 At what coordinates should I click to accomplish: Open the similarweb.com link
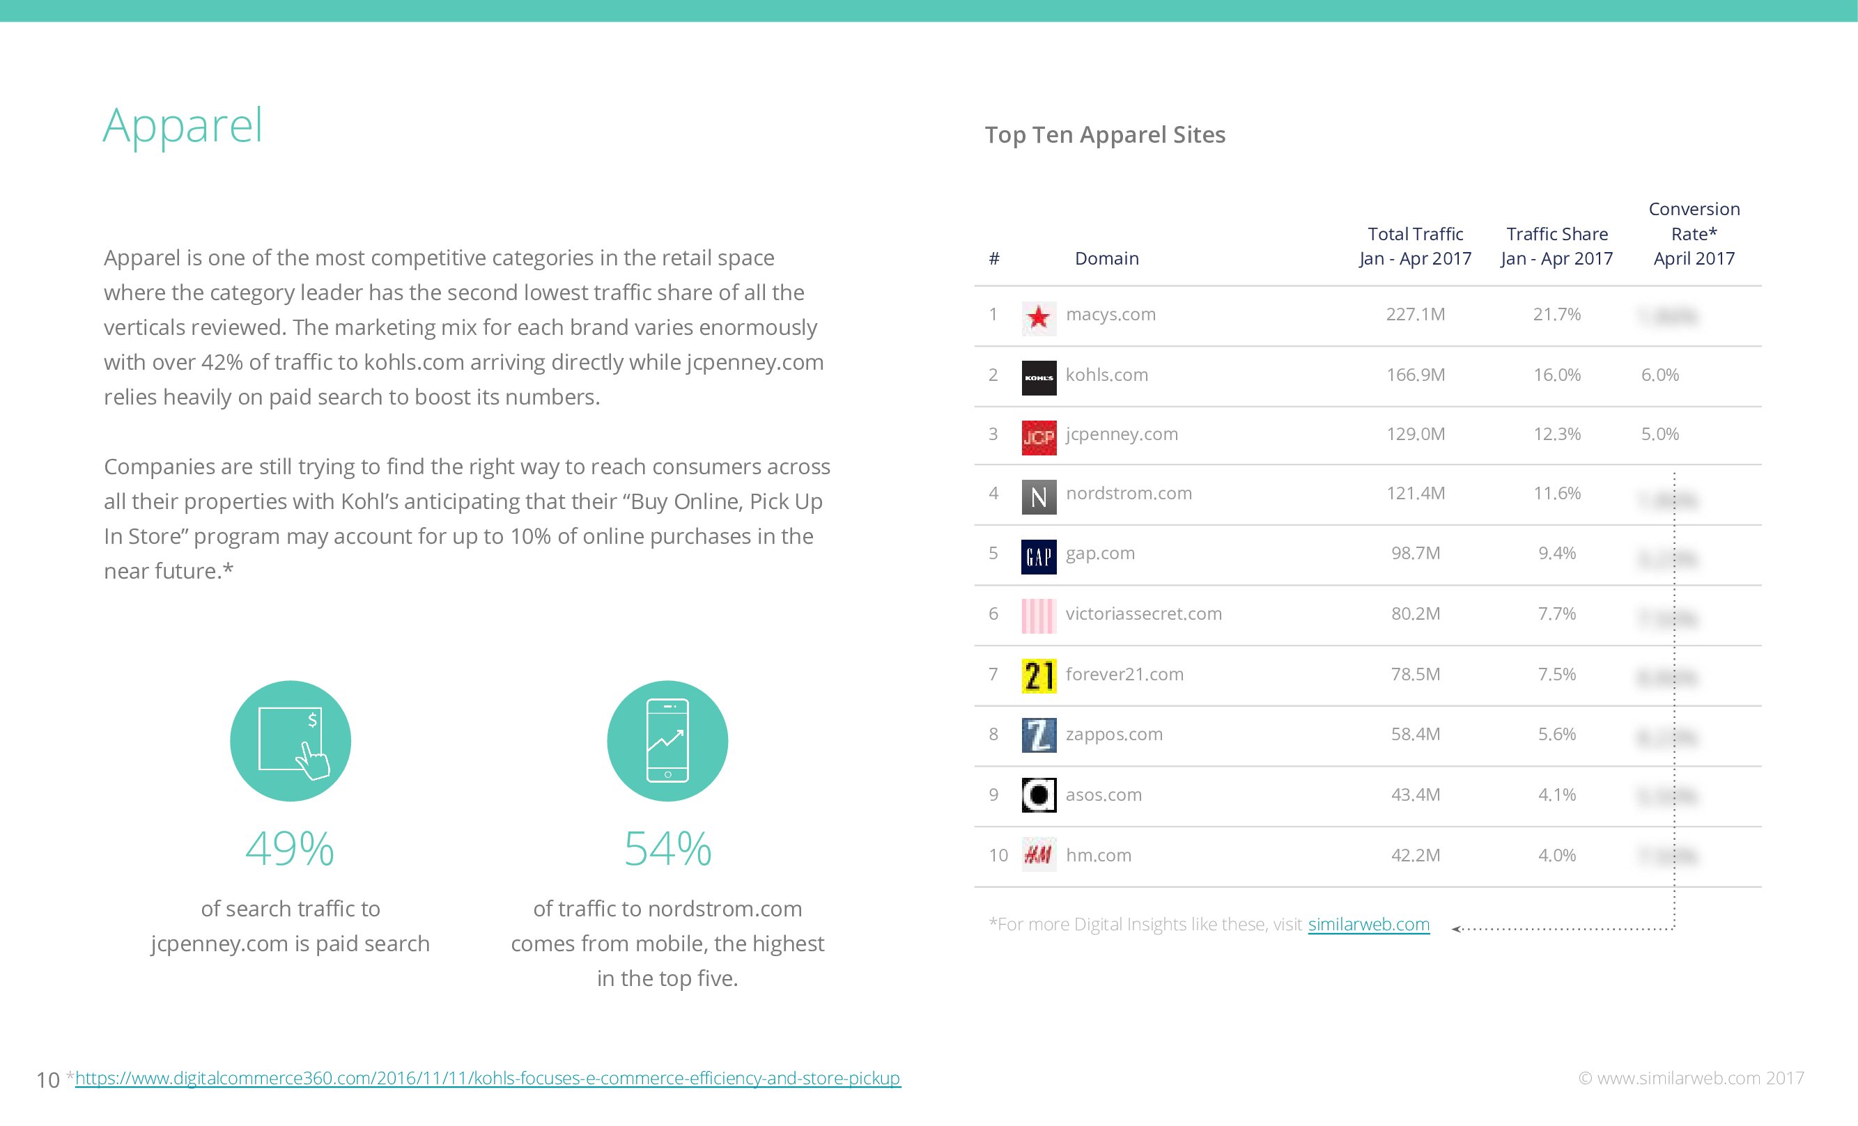(1368, 924)
